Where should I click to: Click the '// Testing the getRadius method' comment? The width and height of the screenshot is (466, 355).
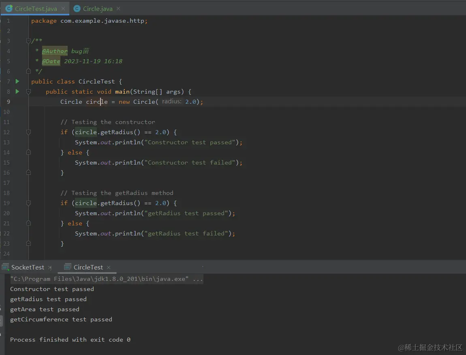[117, 193]
